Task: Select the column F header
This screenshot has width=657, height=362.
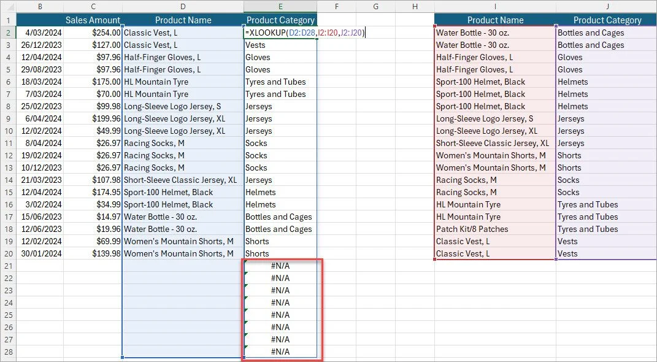Action: coord(336,6)
